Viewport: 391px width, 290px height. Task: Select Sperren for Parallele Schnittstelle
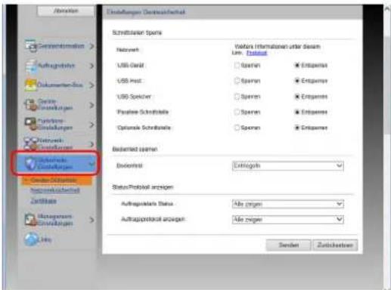237,112
